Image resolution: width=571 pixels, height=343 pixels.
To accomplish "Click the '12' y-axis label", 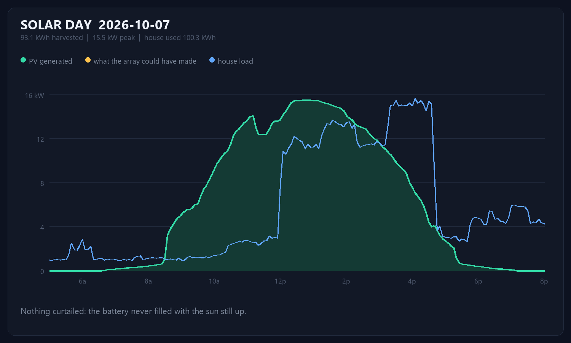I will point(40,139).
